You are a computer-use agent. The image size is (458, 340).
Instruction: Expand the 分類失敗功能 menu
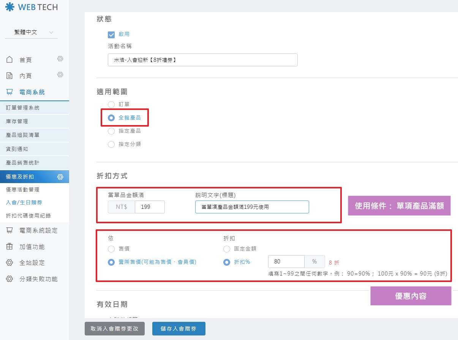pos(38,279)
